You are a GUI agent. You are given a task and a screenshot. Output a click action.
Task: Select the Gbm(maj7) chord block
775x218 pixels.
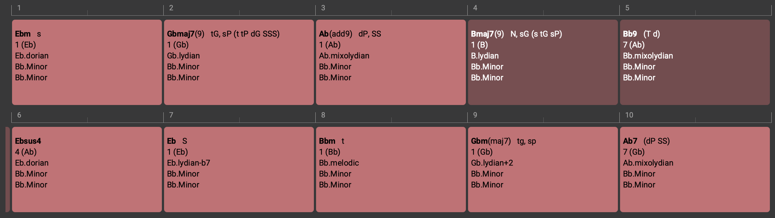click(x=543, y=170)
